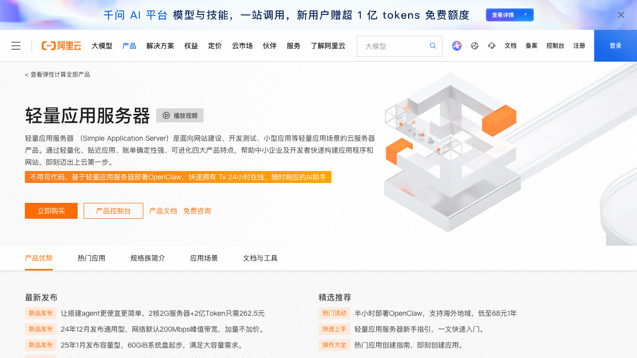
Task: Click the search magnifier icon
Action: pos(433,46)
